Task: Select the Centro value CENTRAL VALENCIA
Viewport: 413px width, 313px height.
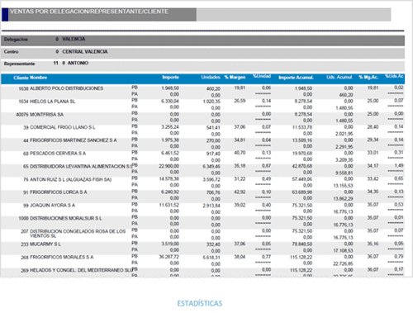Action: 85,52
